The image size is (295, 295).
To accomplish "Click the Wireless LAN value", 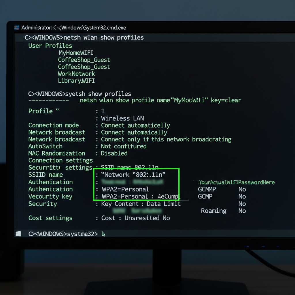I will click(x=122, y=118).
